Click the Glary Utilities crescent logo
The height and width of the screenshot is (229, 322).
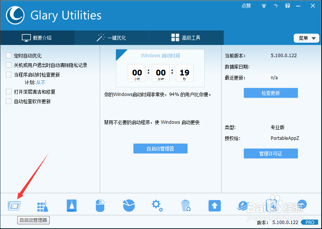[x=15, y=15]
